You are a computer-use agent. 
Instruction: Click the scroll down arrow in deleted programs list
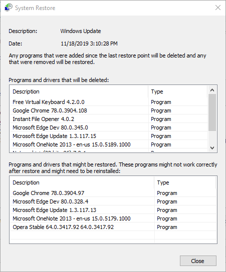[x=212, y=148]
